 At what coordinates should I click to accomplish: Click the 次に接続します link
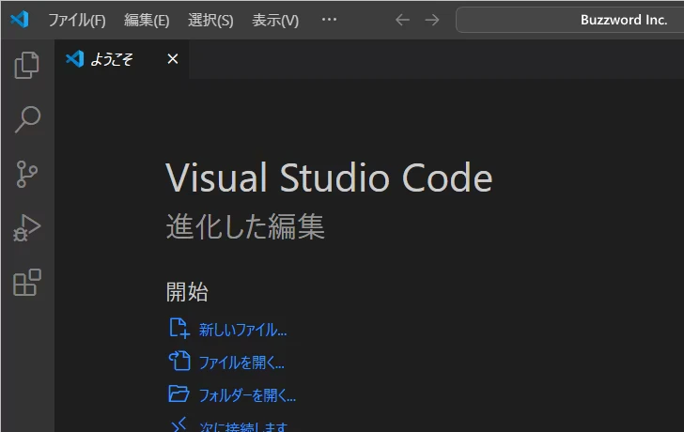tap(243, 426)
